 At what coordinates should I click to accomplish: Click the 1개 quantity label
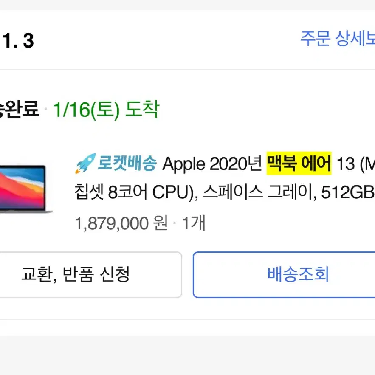pos(194,223)
